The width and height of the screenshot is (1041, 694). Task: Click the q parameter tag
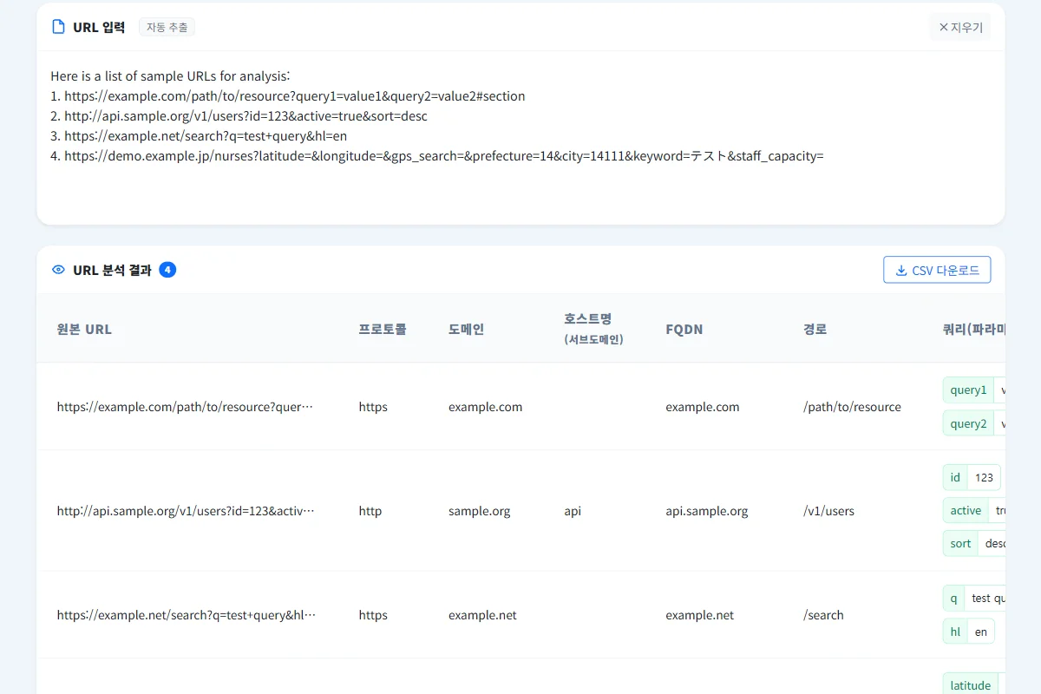(x=953, y=598)
